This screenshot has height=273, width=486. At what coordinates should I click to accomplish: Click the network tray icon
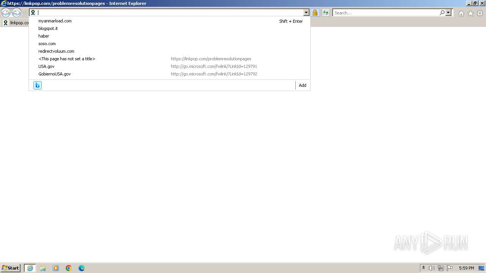tap(441, 268)
